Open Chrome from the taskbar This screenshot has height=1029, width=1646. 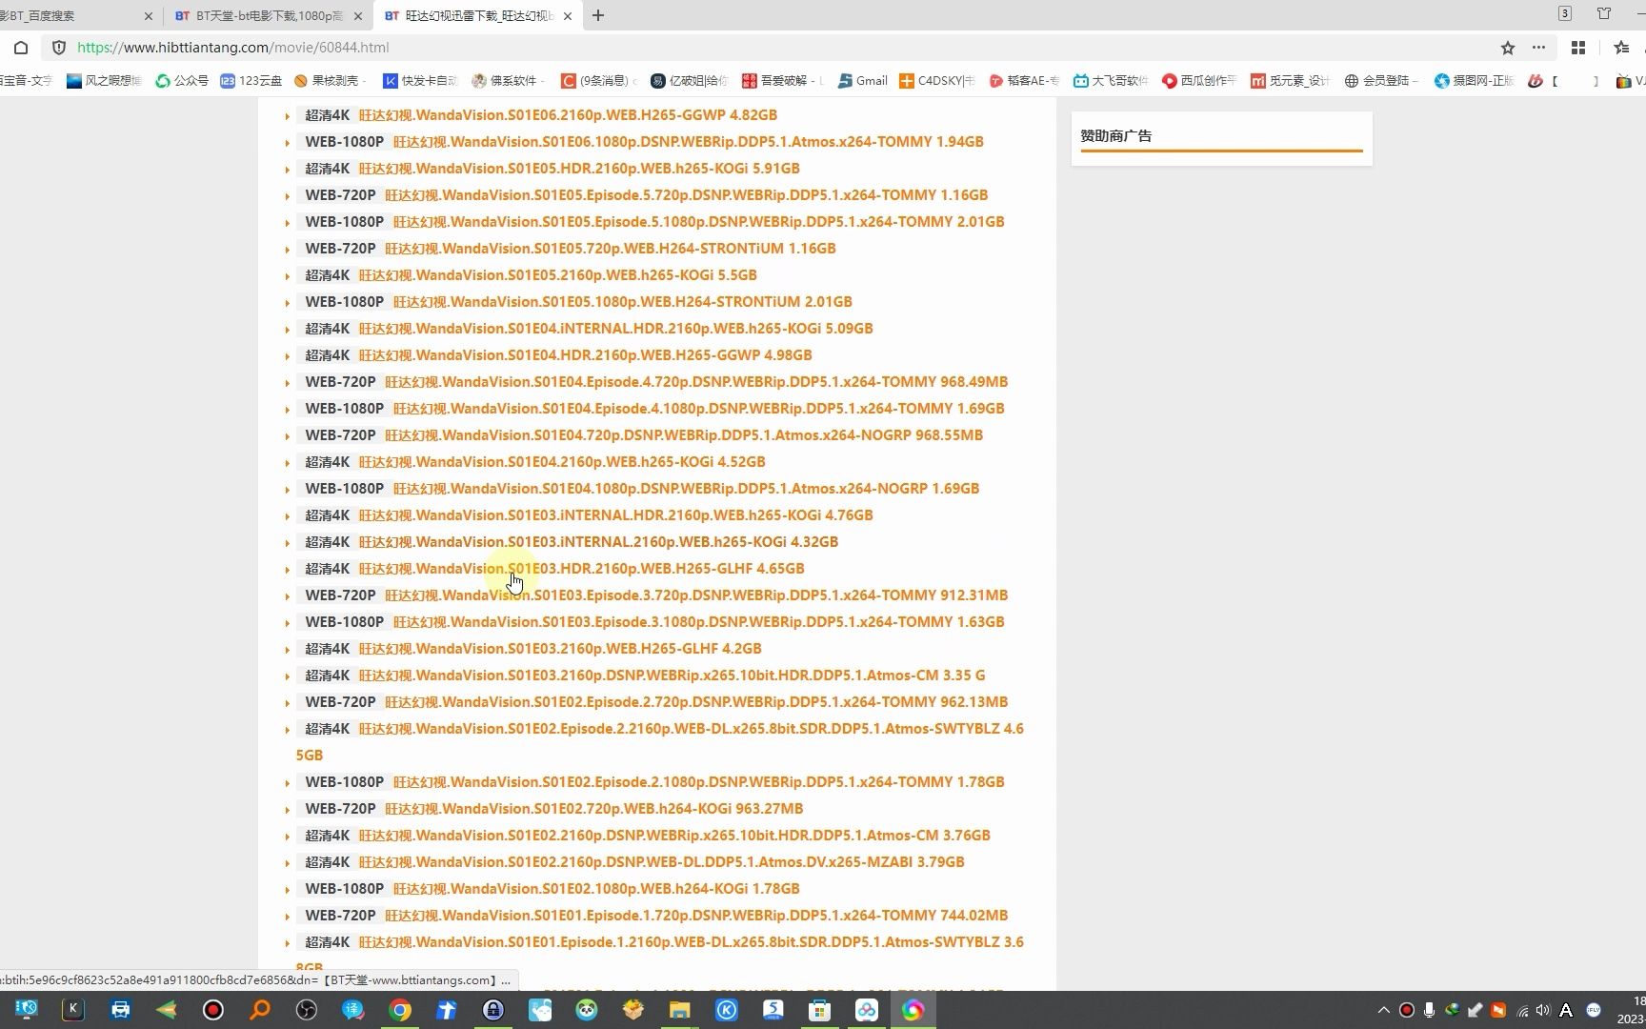pyautogui.click(x=400, y=1010)
